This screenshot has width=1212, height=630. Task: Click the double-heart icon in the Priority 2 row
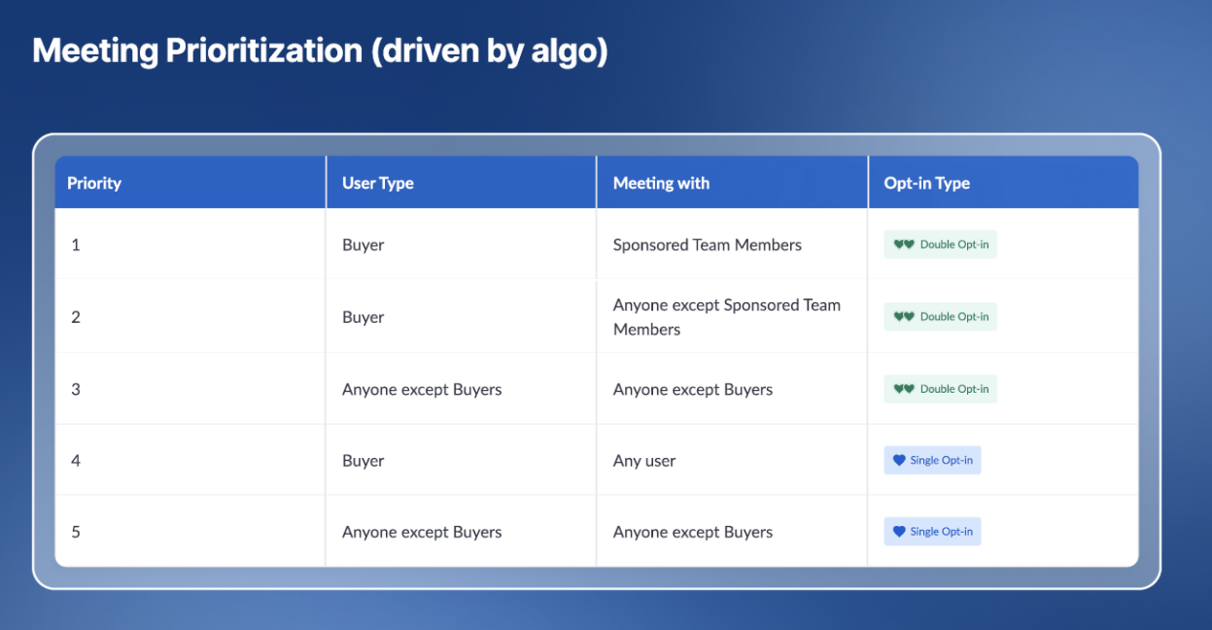click(x=904, y=317)
